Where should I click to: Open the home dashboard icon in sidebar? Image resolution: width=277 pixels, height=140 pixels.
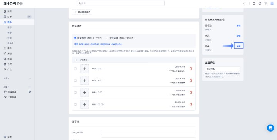(x=5, y=12)
